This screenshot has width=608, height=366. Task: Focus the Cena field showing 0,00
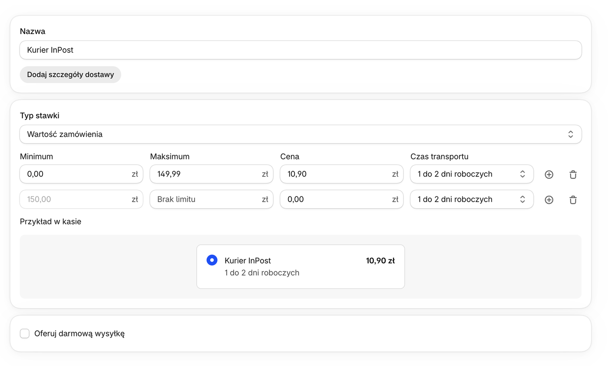point(342,199)
